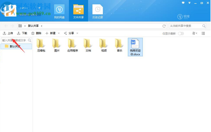Click the 下载 download button
This screenshot has height=132, width=211.
click(x=22, y=33)
